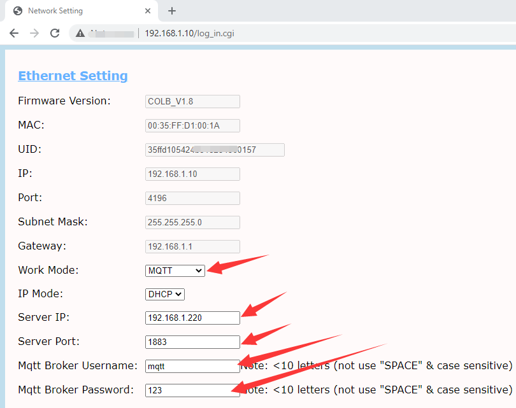This screenshot has width=516, height=408.
Task: Click the browser forward arrow
Action: pos(34,33)
